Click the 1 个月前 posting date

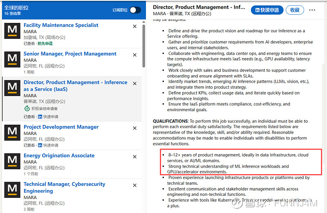pos(31,174)
